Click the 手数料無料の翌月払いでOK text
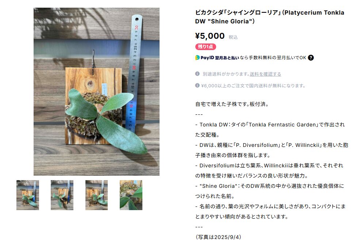Screen dimensions: 360x243 click(x=273, y=58)
